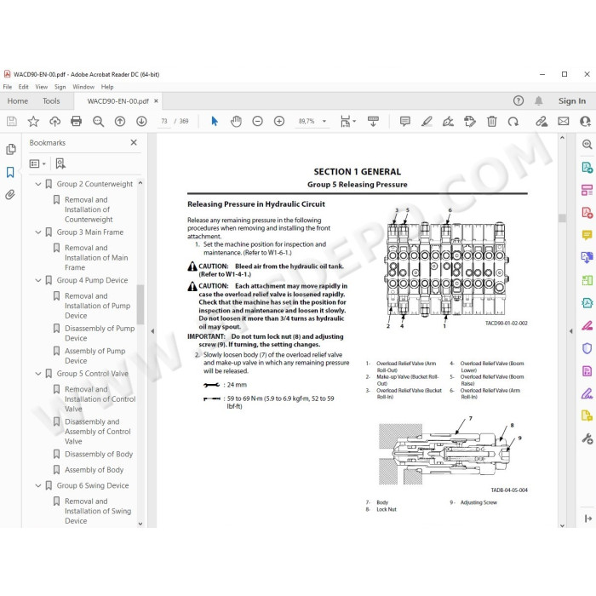The image size is (596, 596).
Task: Click the page number input field
Action: (x=164, y=121)
